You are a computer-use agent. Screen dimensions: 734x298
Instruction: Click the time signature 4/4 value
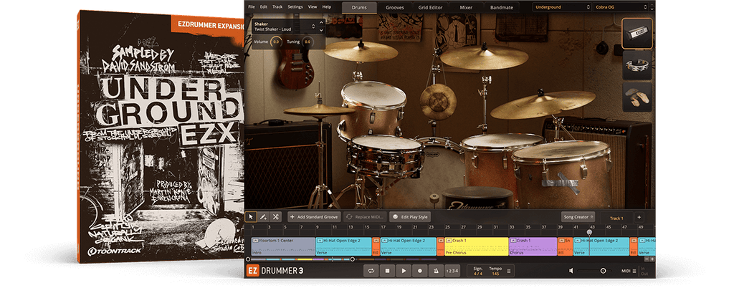tap(477, 274)
